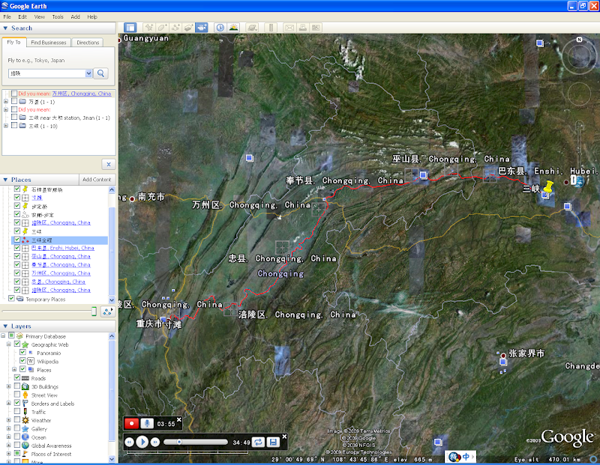Screen dimensions: 600x465
Task: Click View in Google Maps icon
Action: (316, 28)
